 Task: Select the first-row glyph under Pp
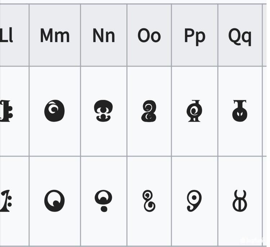[x=194, y=111]
